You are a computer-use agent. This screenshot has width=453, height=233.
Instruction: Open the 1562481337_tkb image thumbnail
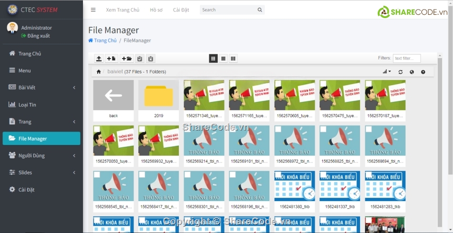(x=340, y=186)
